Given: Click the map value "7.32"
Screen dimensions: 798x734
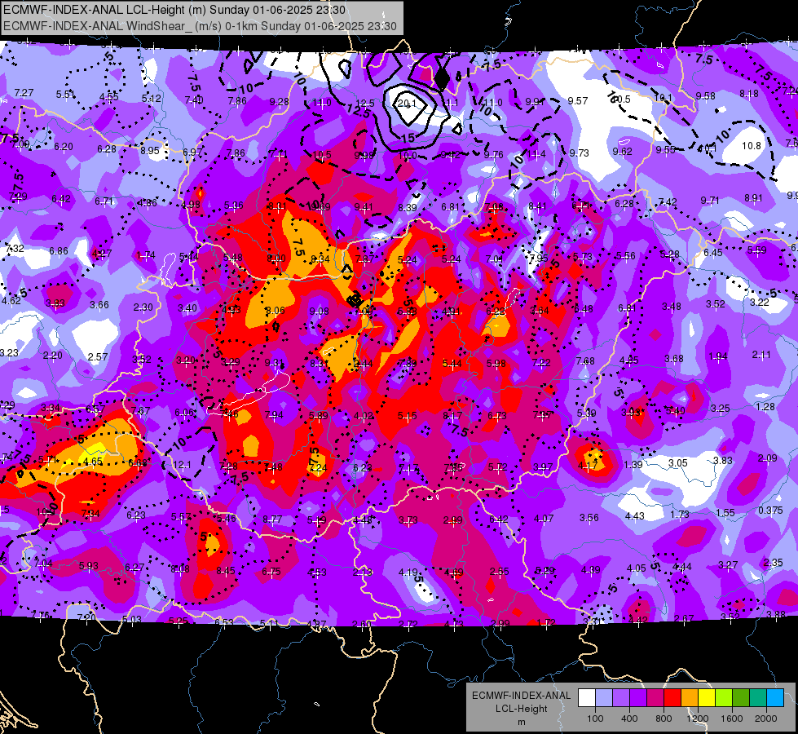Looking at the screenshot, I should tap(14, 248).
